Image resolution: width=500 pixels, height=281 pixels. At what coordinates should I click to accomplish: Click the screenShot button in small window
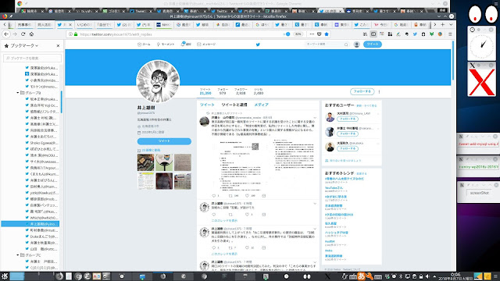pos(479,193)
